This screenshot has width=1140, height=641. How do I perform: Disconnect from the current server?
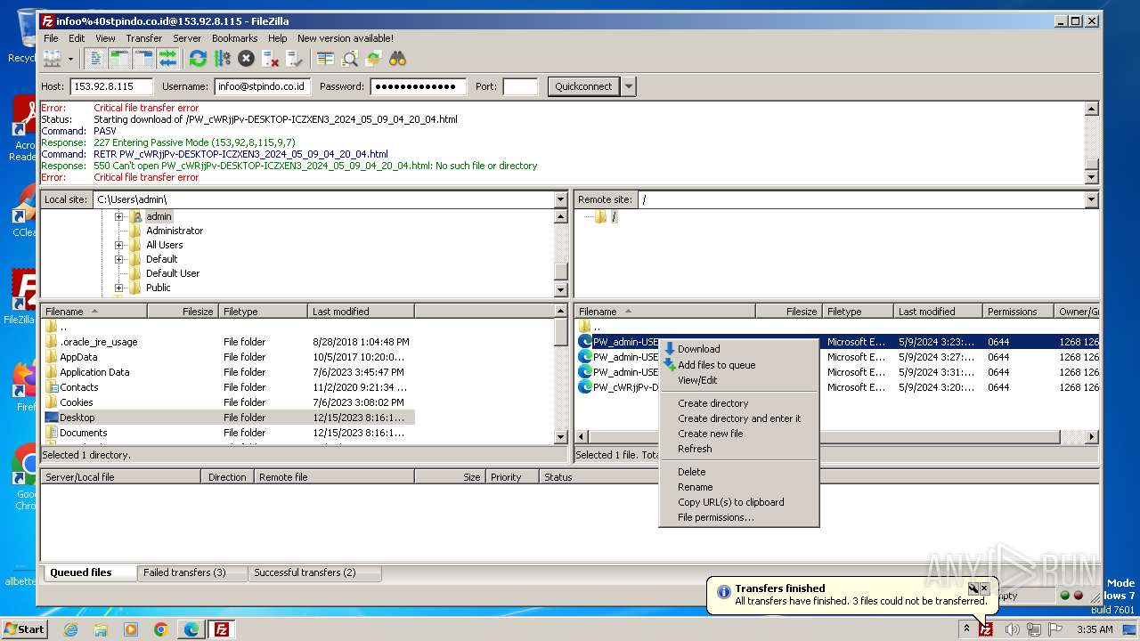[270, 59]
